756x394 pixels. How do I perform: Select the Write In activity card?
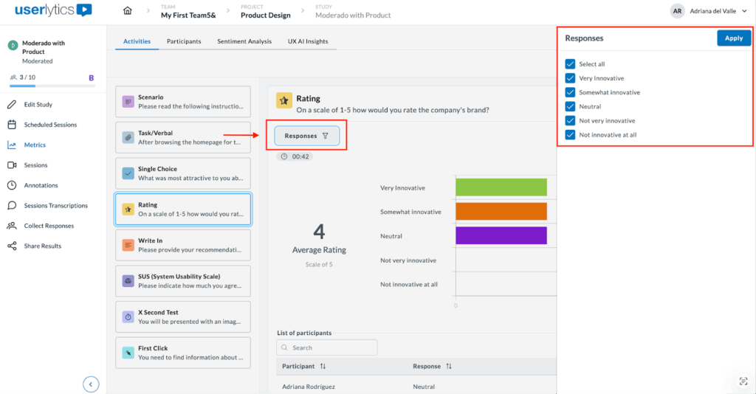(x=183, y=245)
